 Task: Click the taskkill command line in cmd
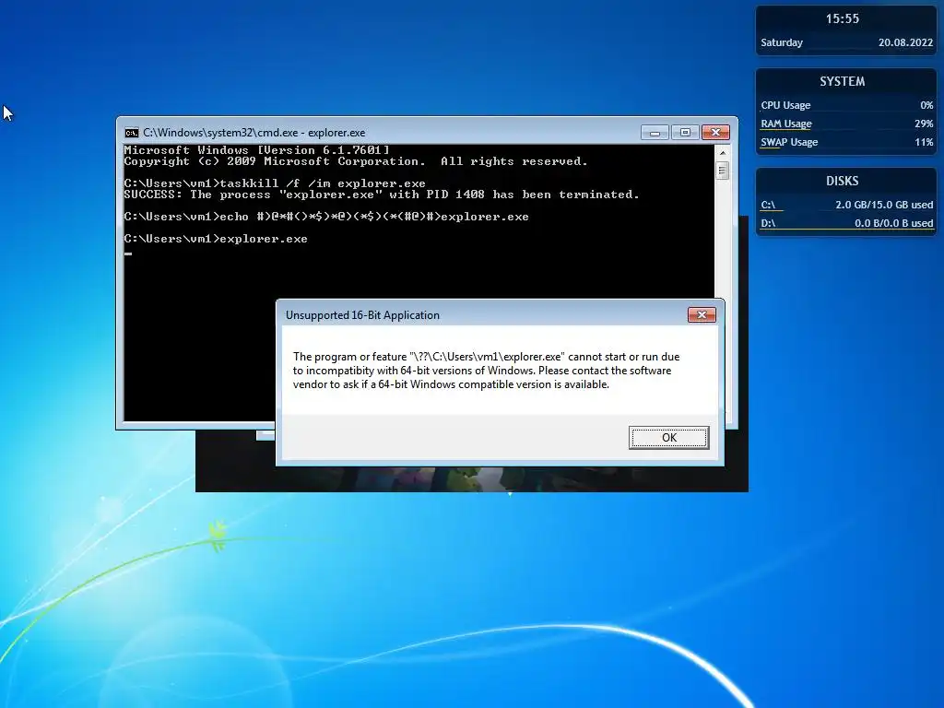click(x=275, y=183)
